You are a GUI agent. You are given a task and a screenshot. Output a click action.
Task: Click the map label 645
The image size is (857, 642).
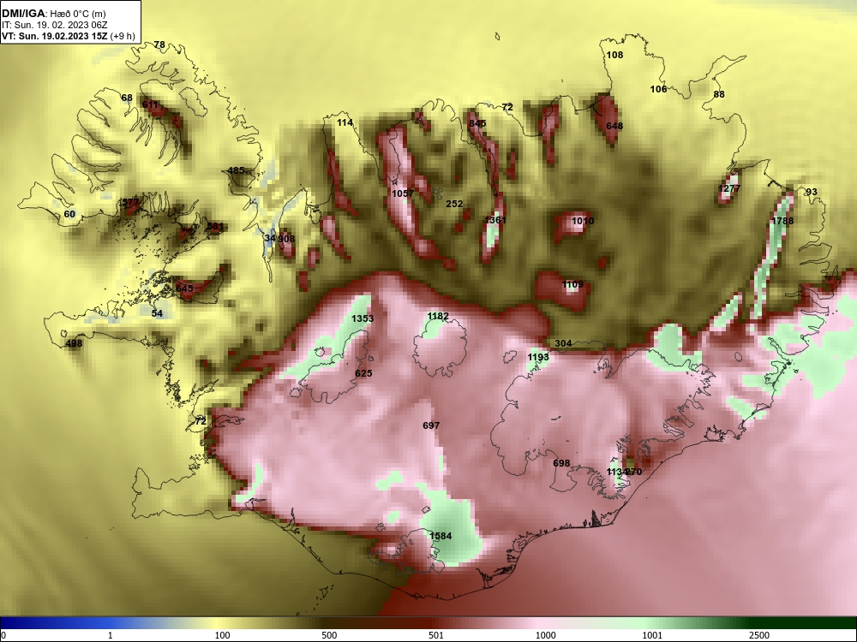click(x=184, y=288)
